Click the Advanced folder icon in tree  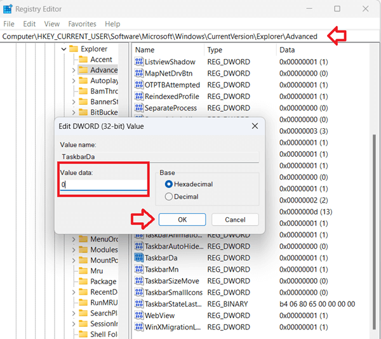coord(83,70)
